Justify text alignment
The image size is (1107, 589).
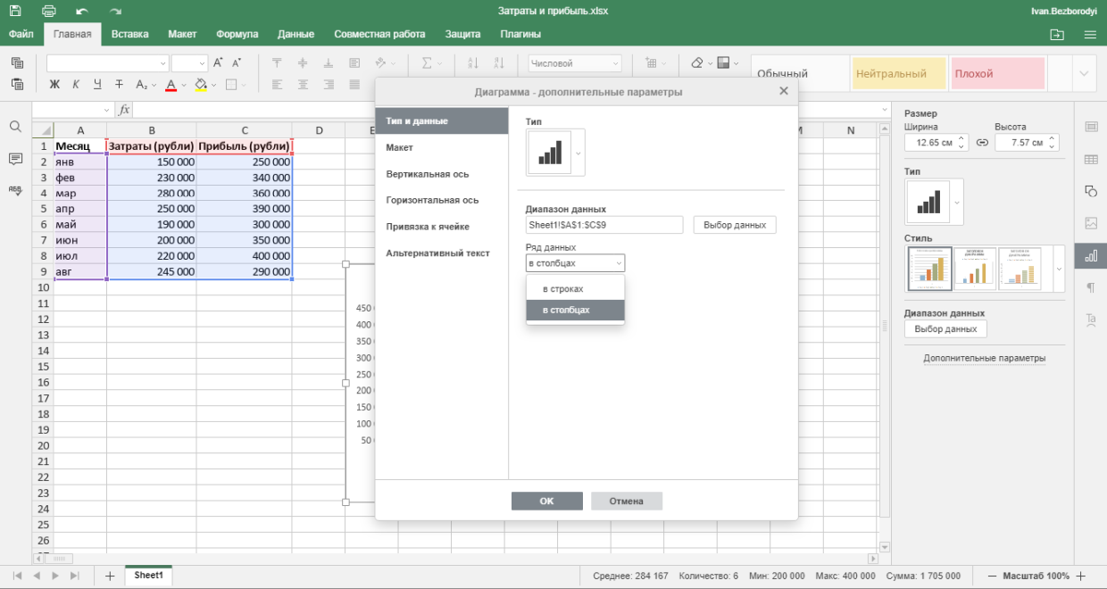(354, 85)
